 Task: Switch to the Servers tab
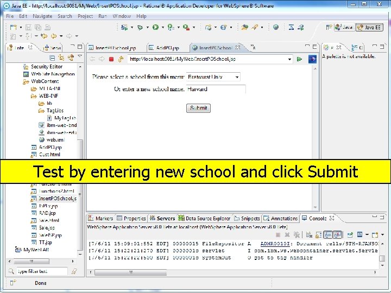tap(162, 219)
